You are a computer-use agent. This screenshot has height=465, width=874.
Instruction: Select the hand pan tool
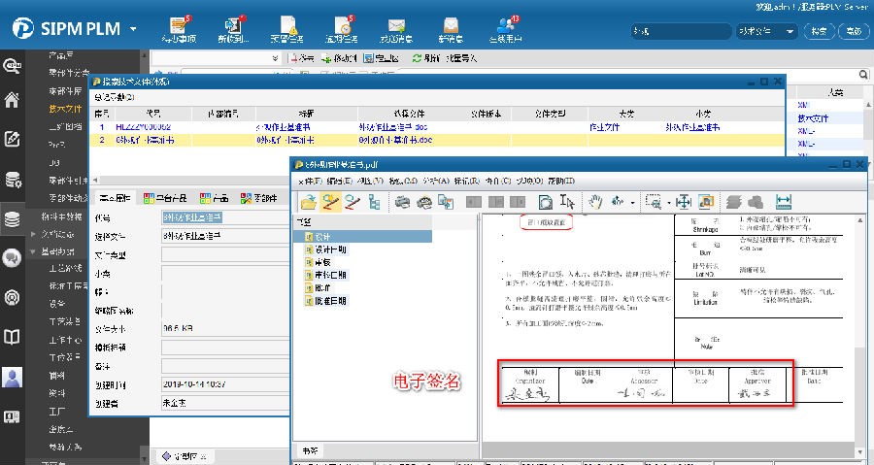596,202
